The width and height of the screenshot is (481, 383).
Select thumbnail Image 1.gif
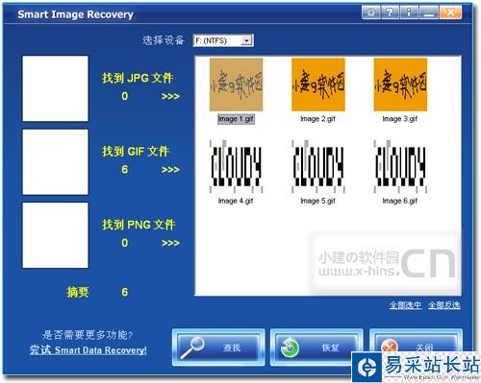tap(236, 84)
